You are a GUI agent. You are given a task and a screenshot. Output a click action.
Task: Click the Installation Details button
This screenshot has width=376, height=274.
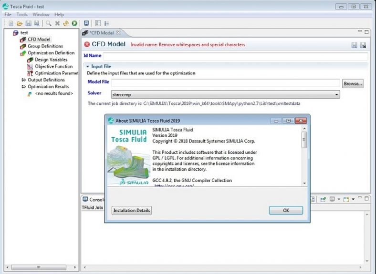pos(131,210)
